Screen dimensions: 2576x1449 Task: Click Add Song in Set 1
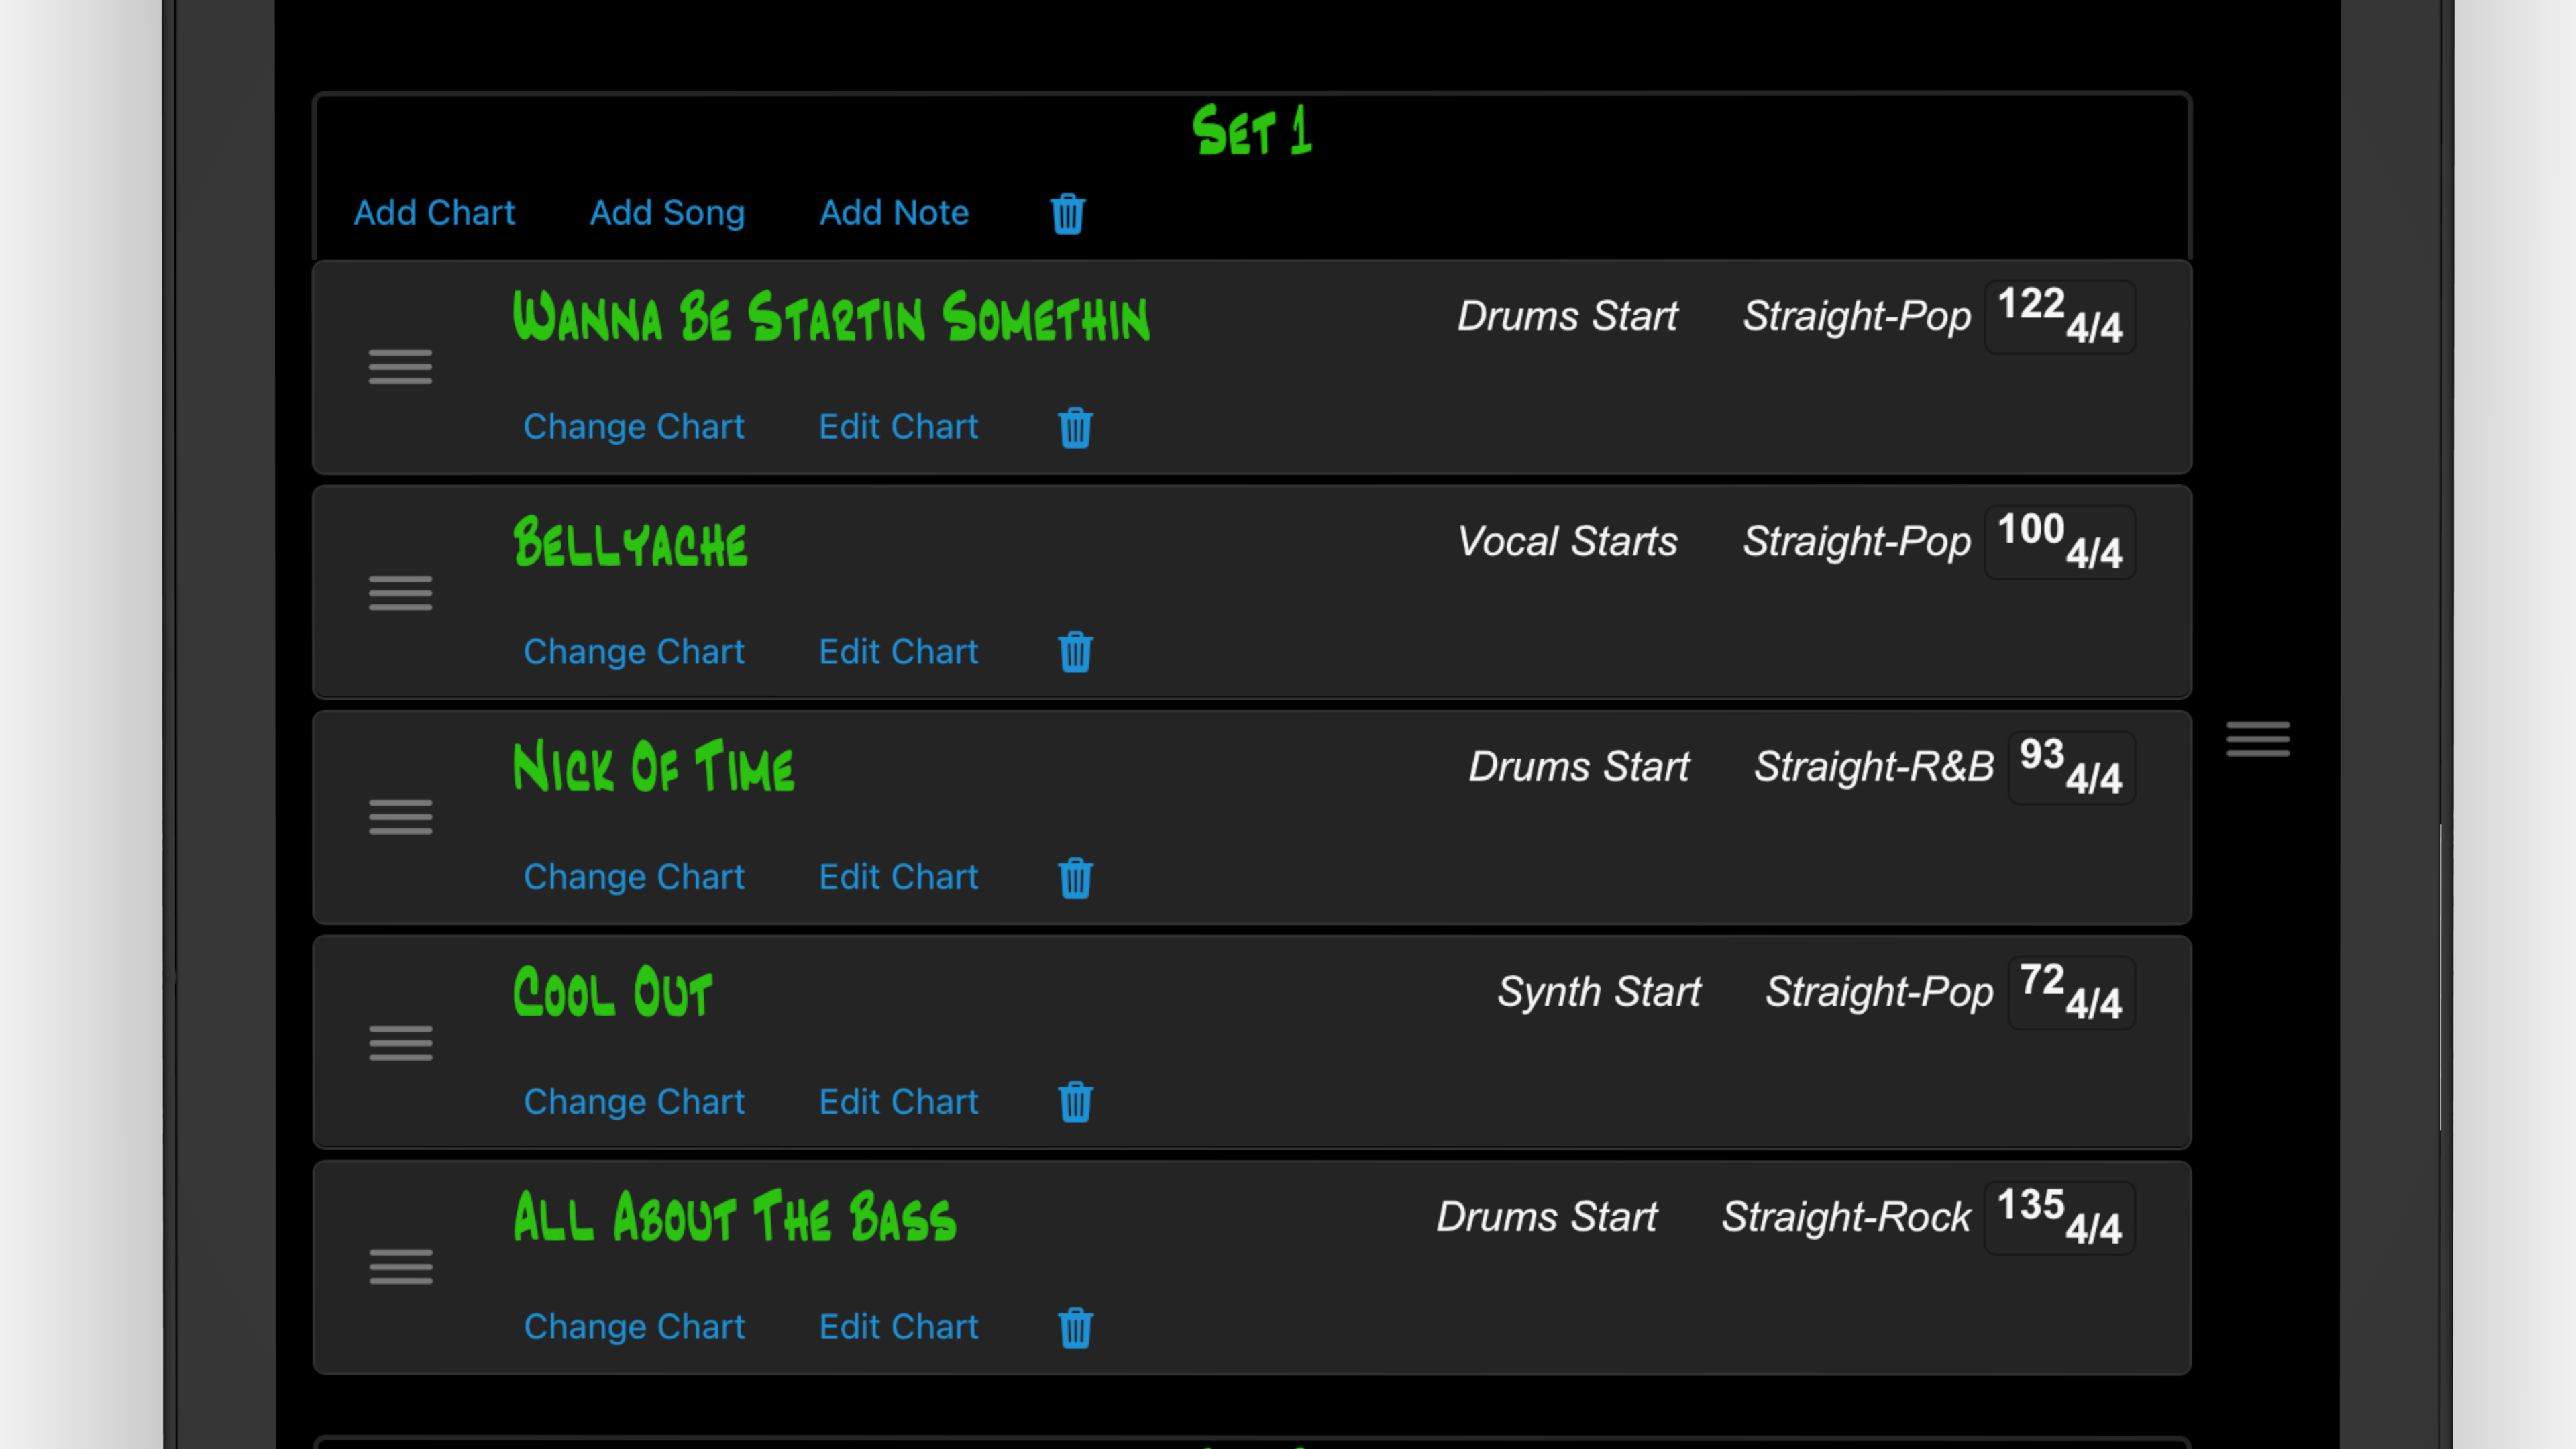667,212
